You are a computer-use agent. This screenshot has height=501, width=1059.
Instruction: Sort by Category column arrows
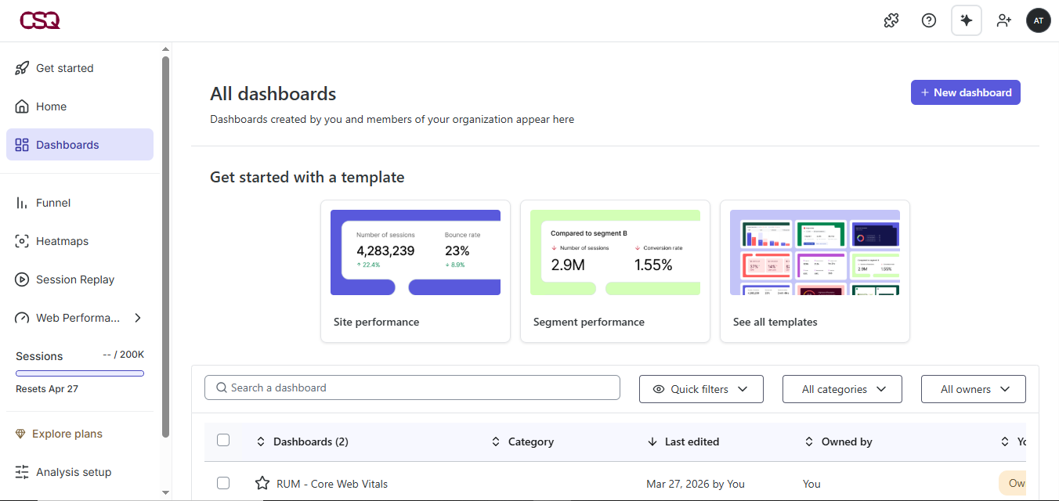tap(496, 442)
